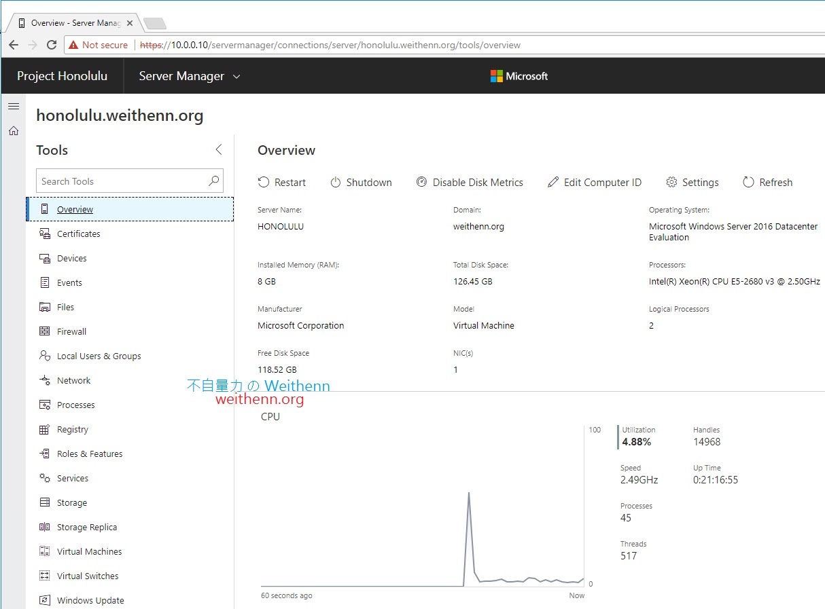Image resolution: width=825 pixels, height=609 pixels.
Task: Click the server name HONOLULU
Action: pyautogui.click(x=281, y=227)
